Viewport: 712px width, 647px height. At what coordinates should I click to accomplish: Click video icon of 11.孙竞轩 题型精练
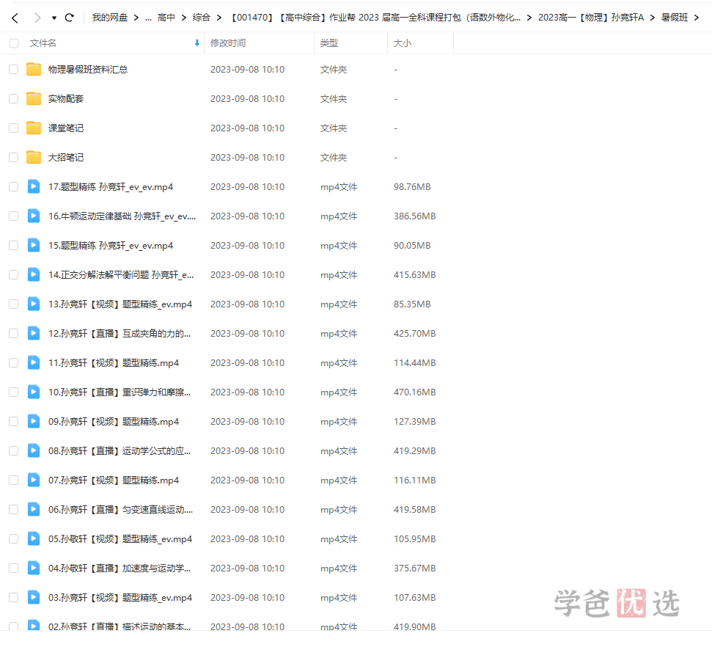click(34, 362)
